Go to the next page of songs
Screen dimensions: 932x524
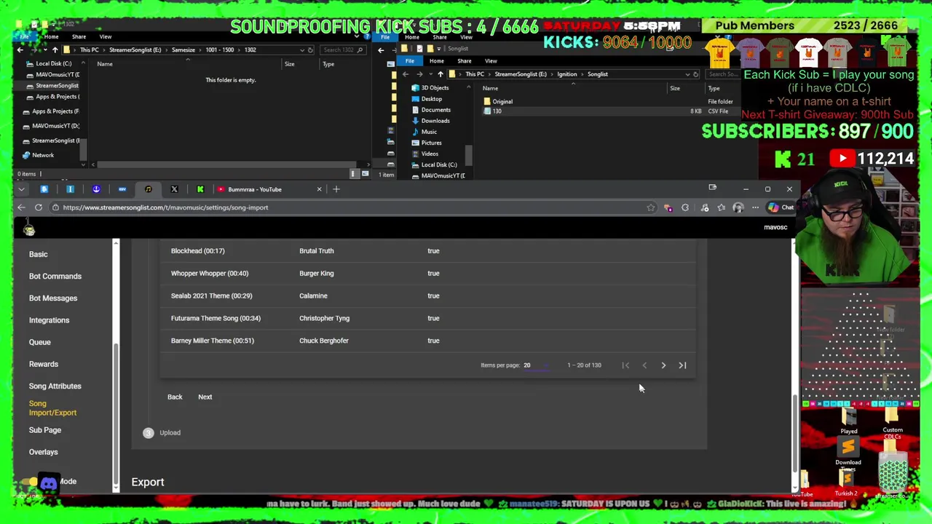663,365
